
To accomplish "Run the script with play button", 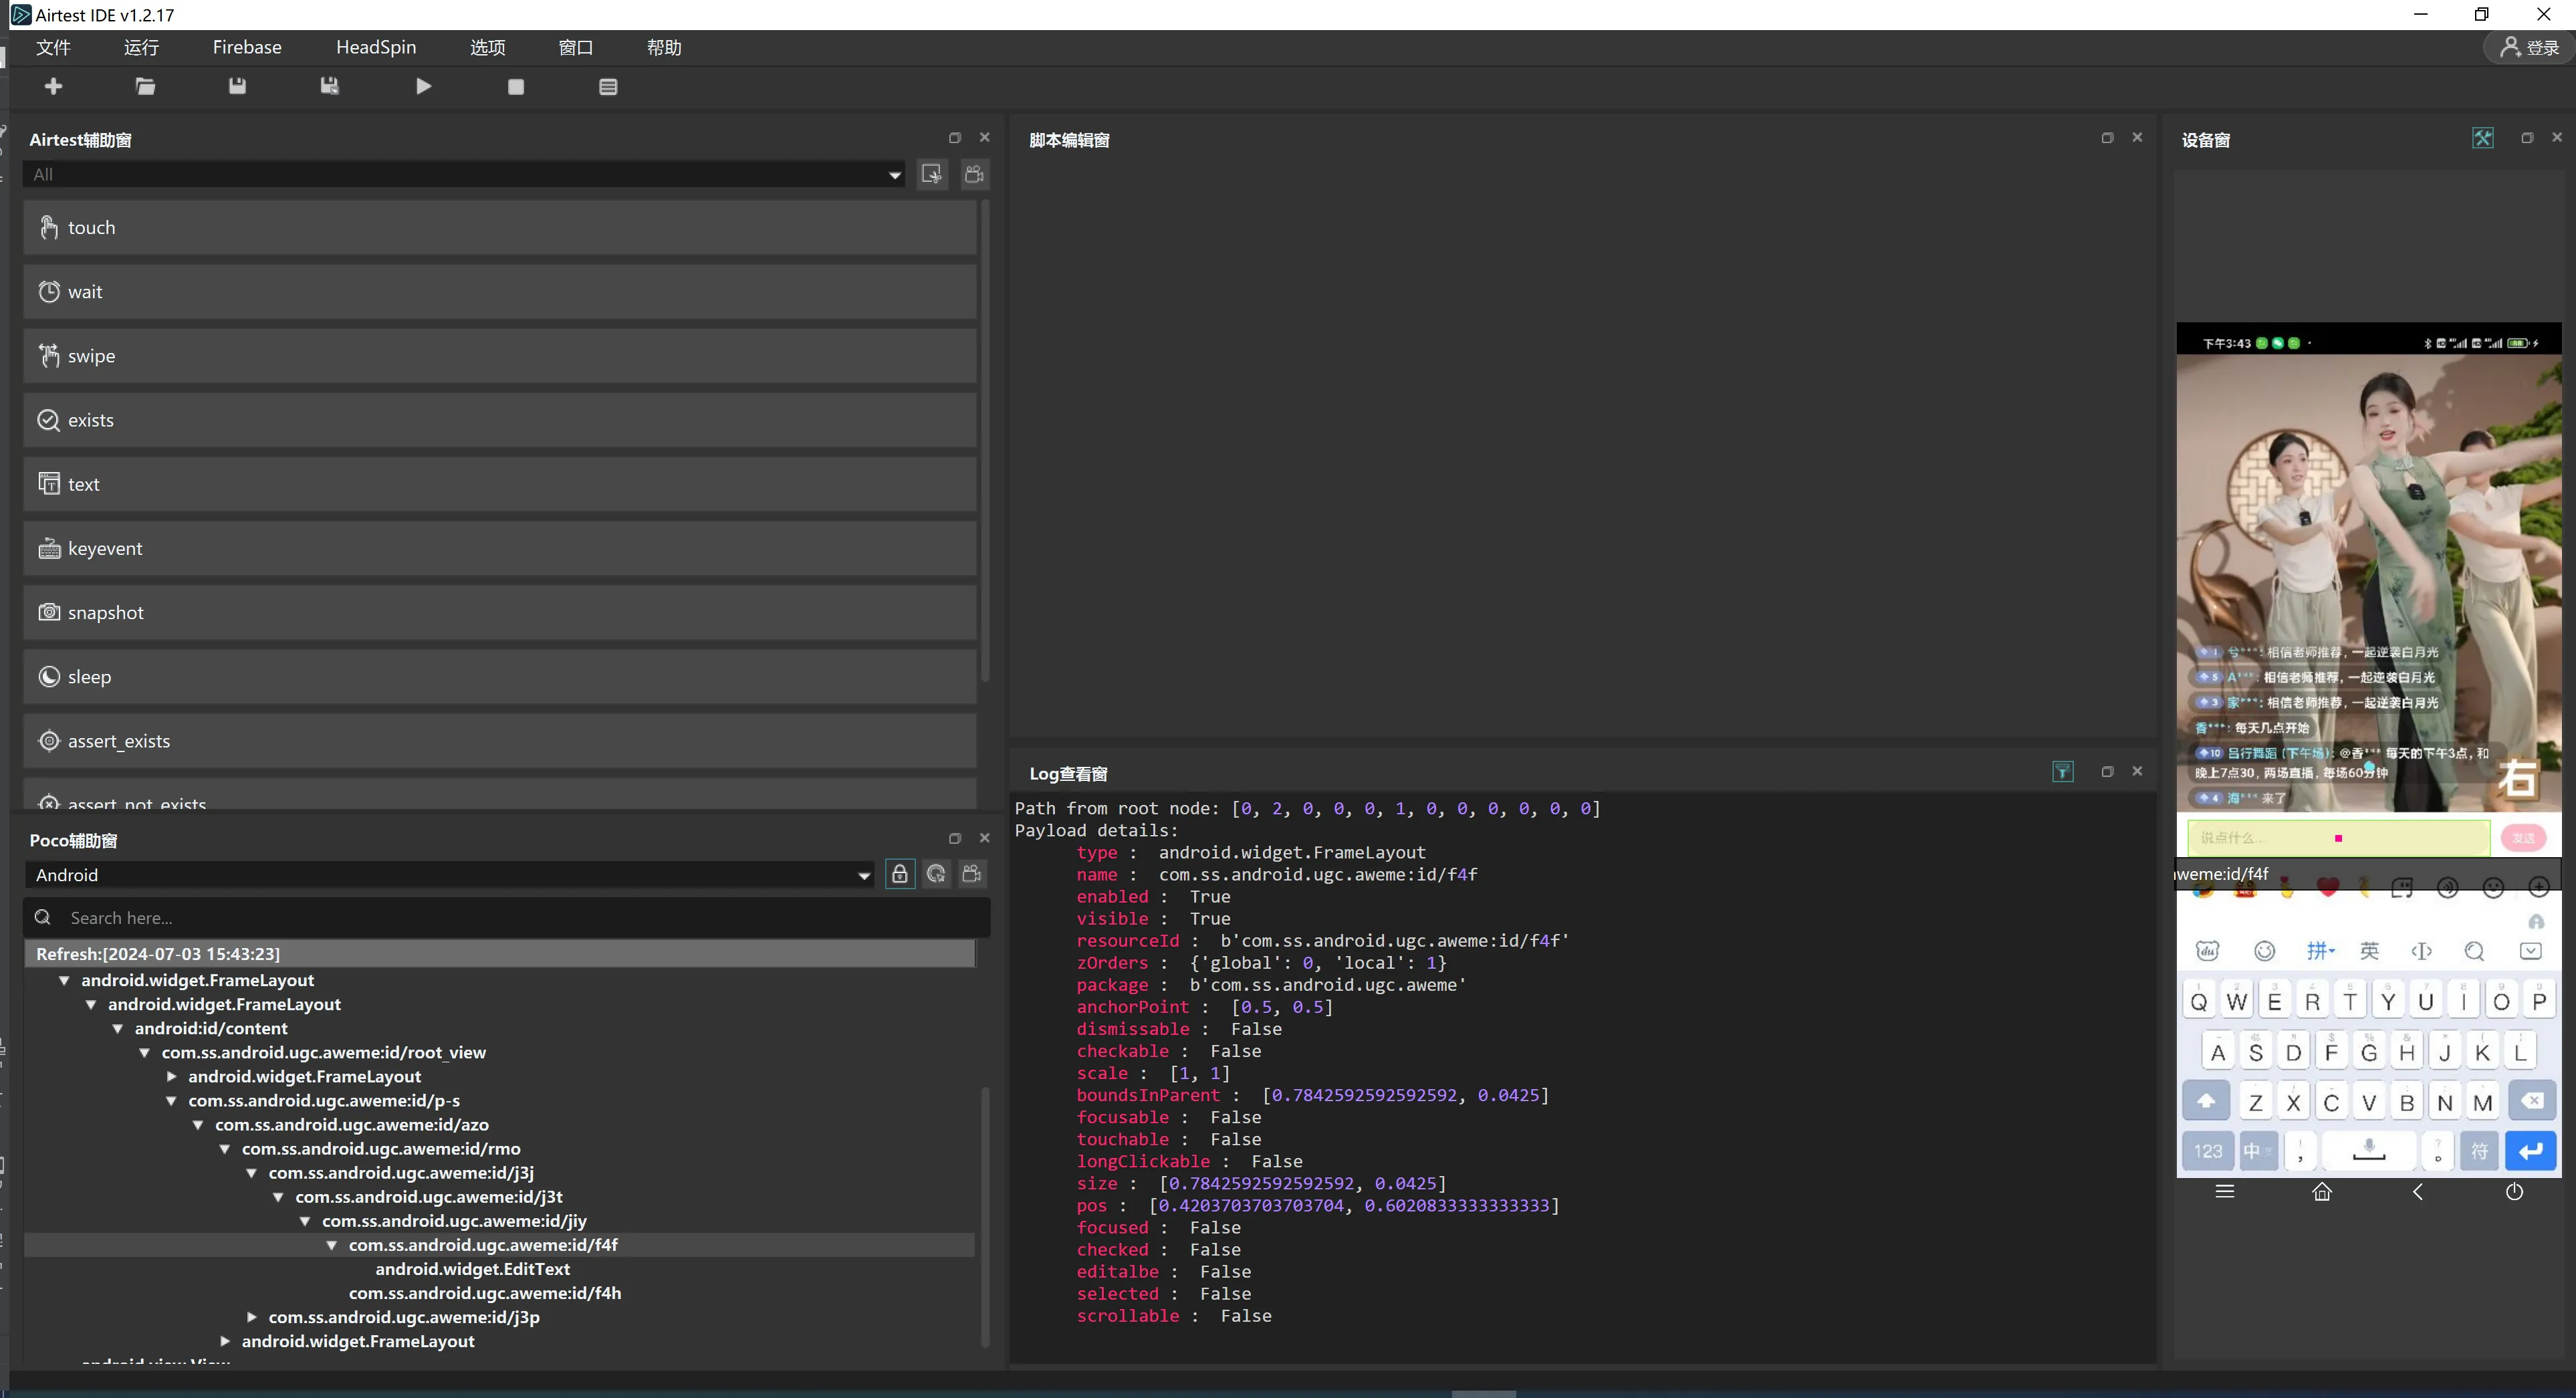I will point(423,87).
